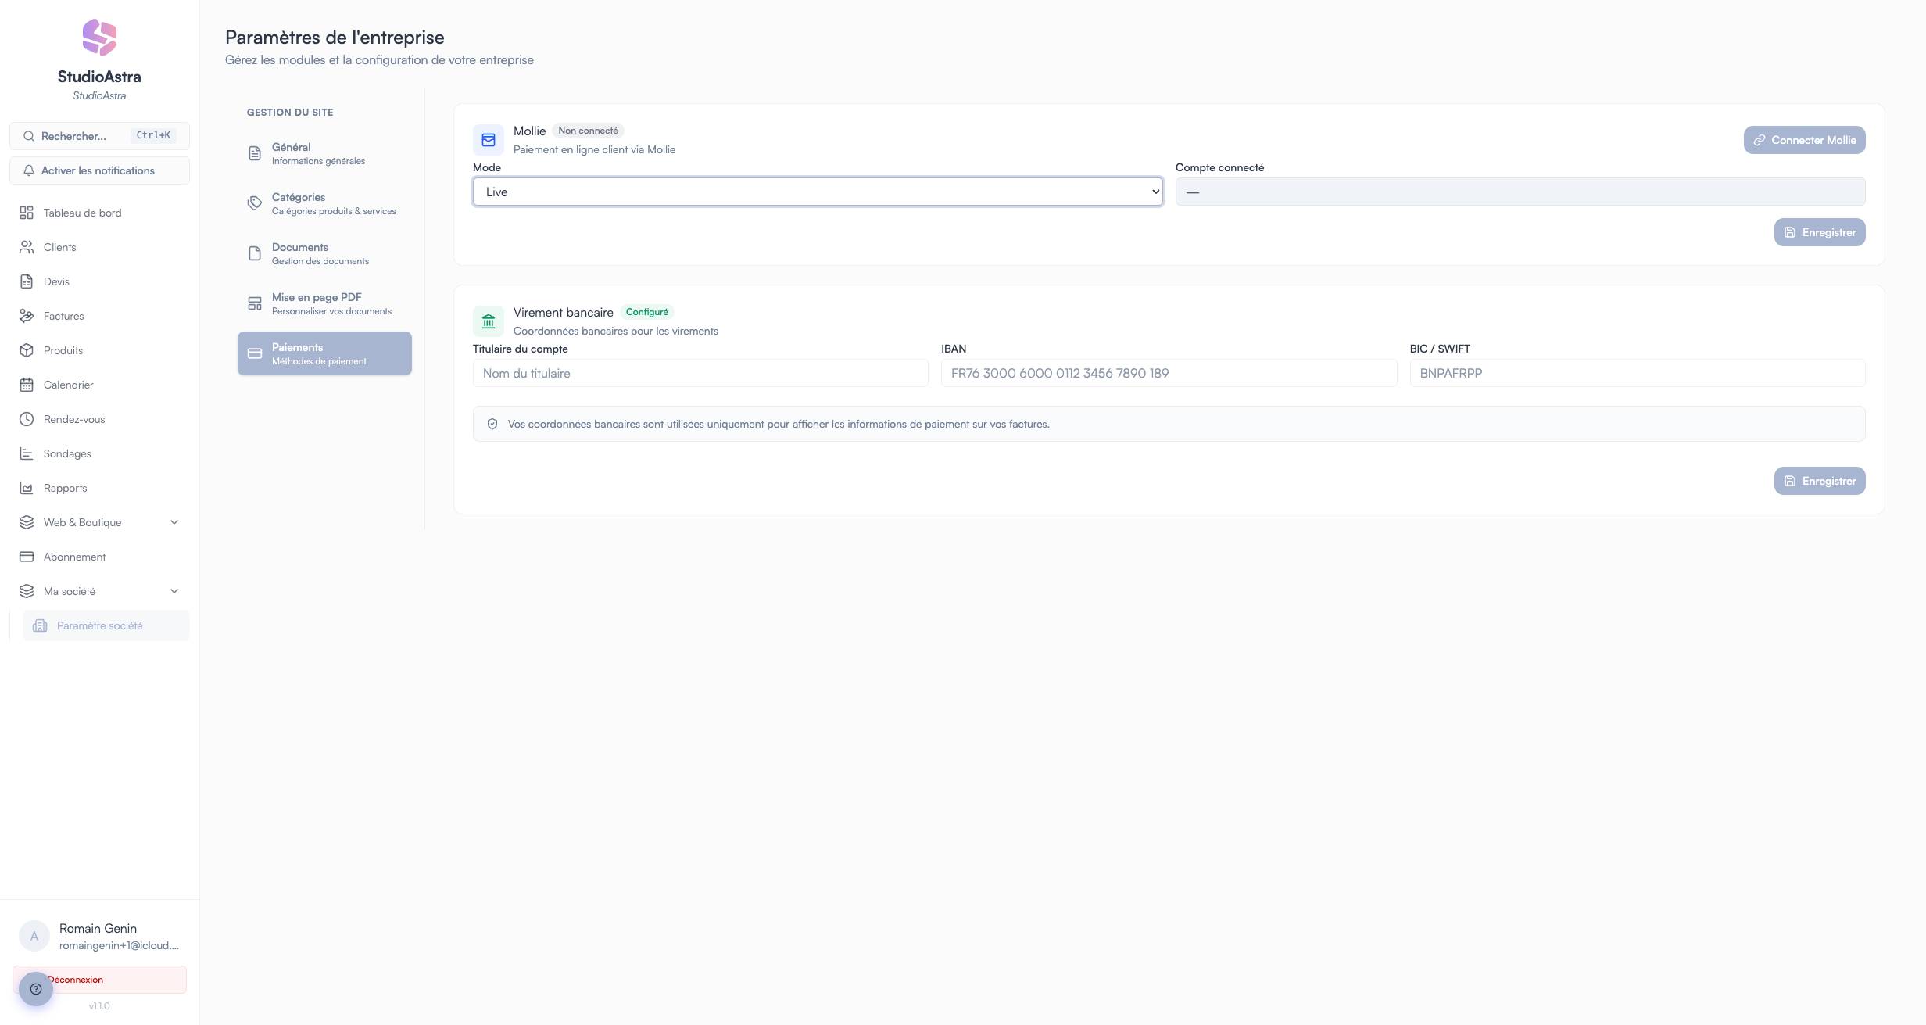Click the Mollie payment card icon
Image resolution: width=1926 pixels, height=1025 pixels.
click(x=489, y=140)
